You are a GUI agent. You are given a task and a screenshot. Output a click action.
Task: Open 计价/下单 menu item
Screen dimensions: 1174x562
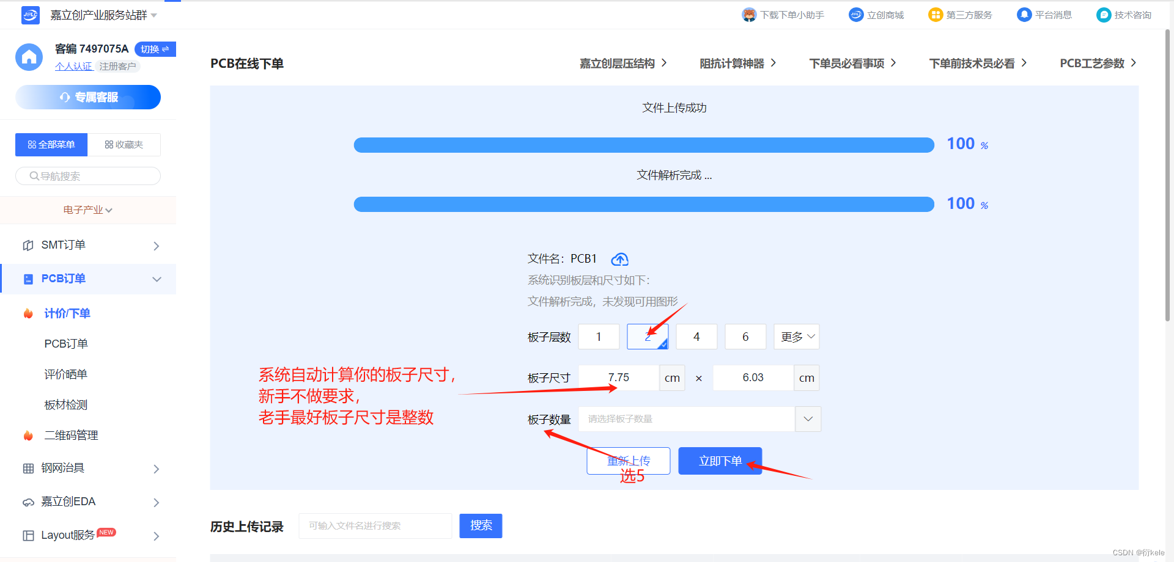click(67, 313)
